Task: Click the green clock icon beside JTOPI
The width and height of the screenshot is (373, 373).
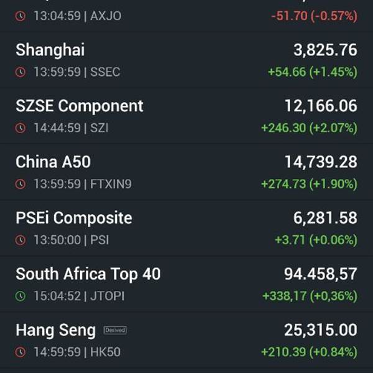Action: point(21,296)
